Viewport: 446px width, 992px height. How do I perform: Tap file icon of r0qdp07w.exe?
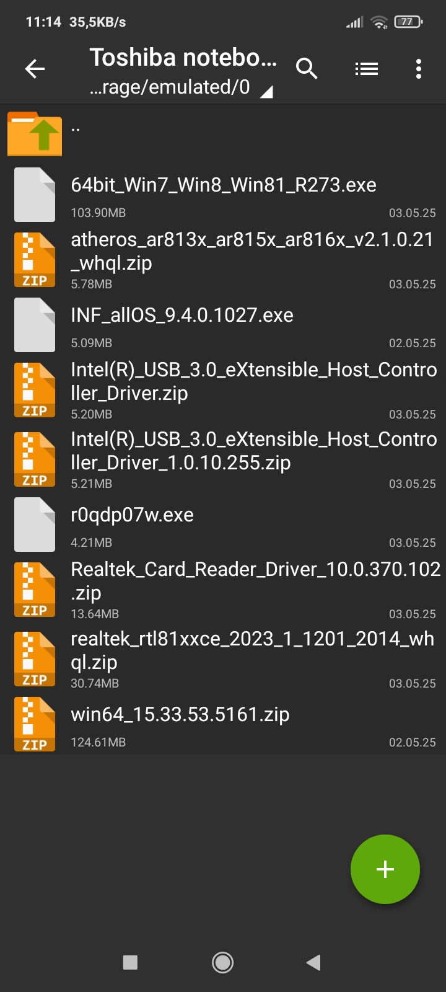coord(35,525)
